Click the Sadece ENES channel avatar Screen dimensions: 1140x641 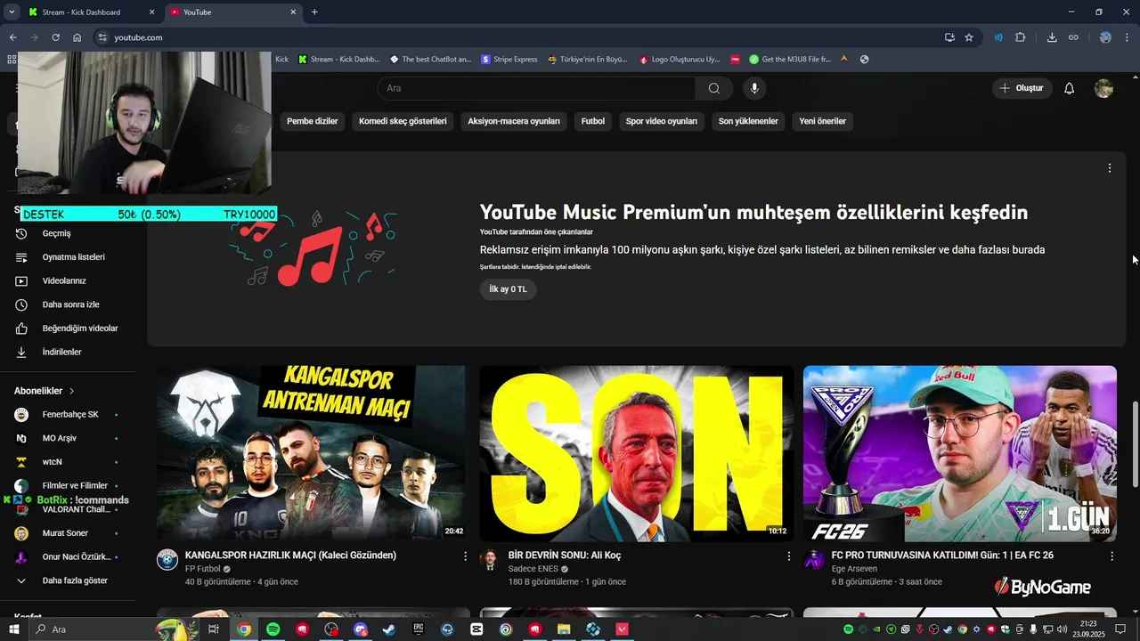489,559
